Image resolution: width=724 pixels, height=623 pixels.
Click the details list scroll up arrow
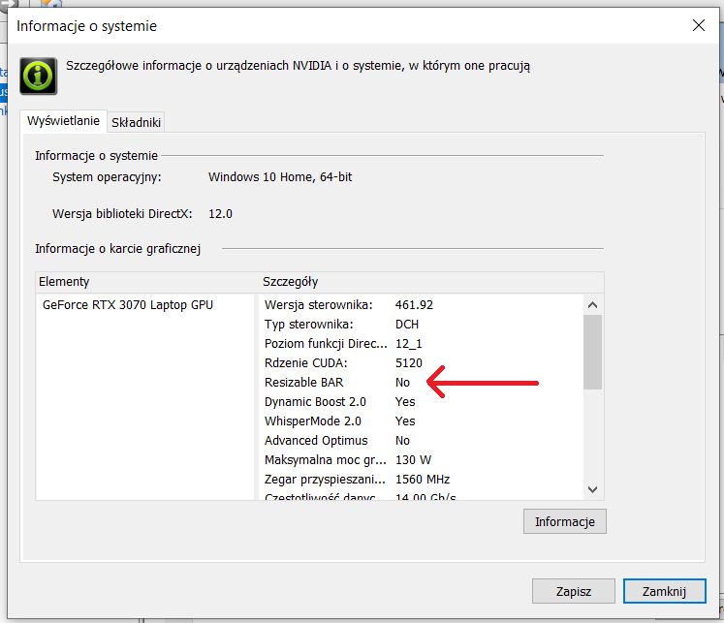(593, 305)
